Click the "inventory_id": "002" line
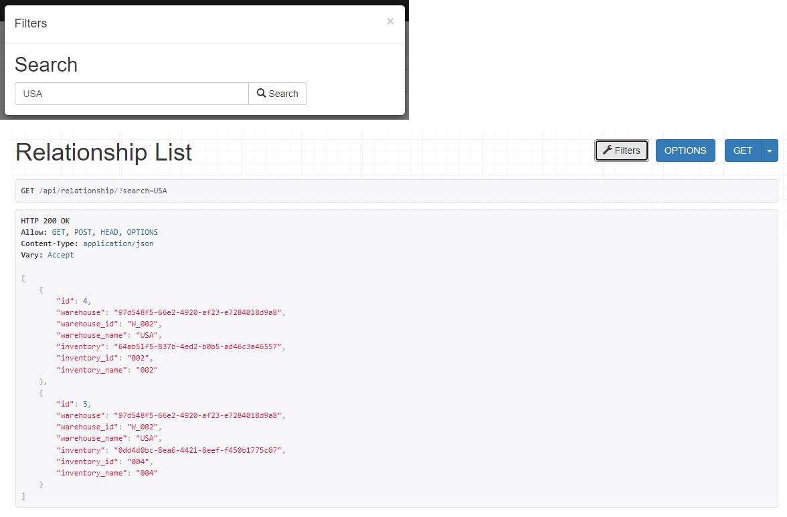 104,358
